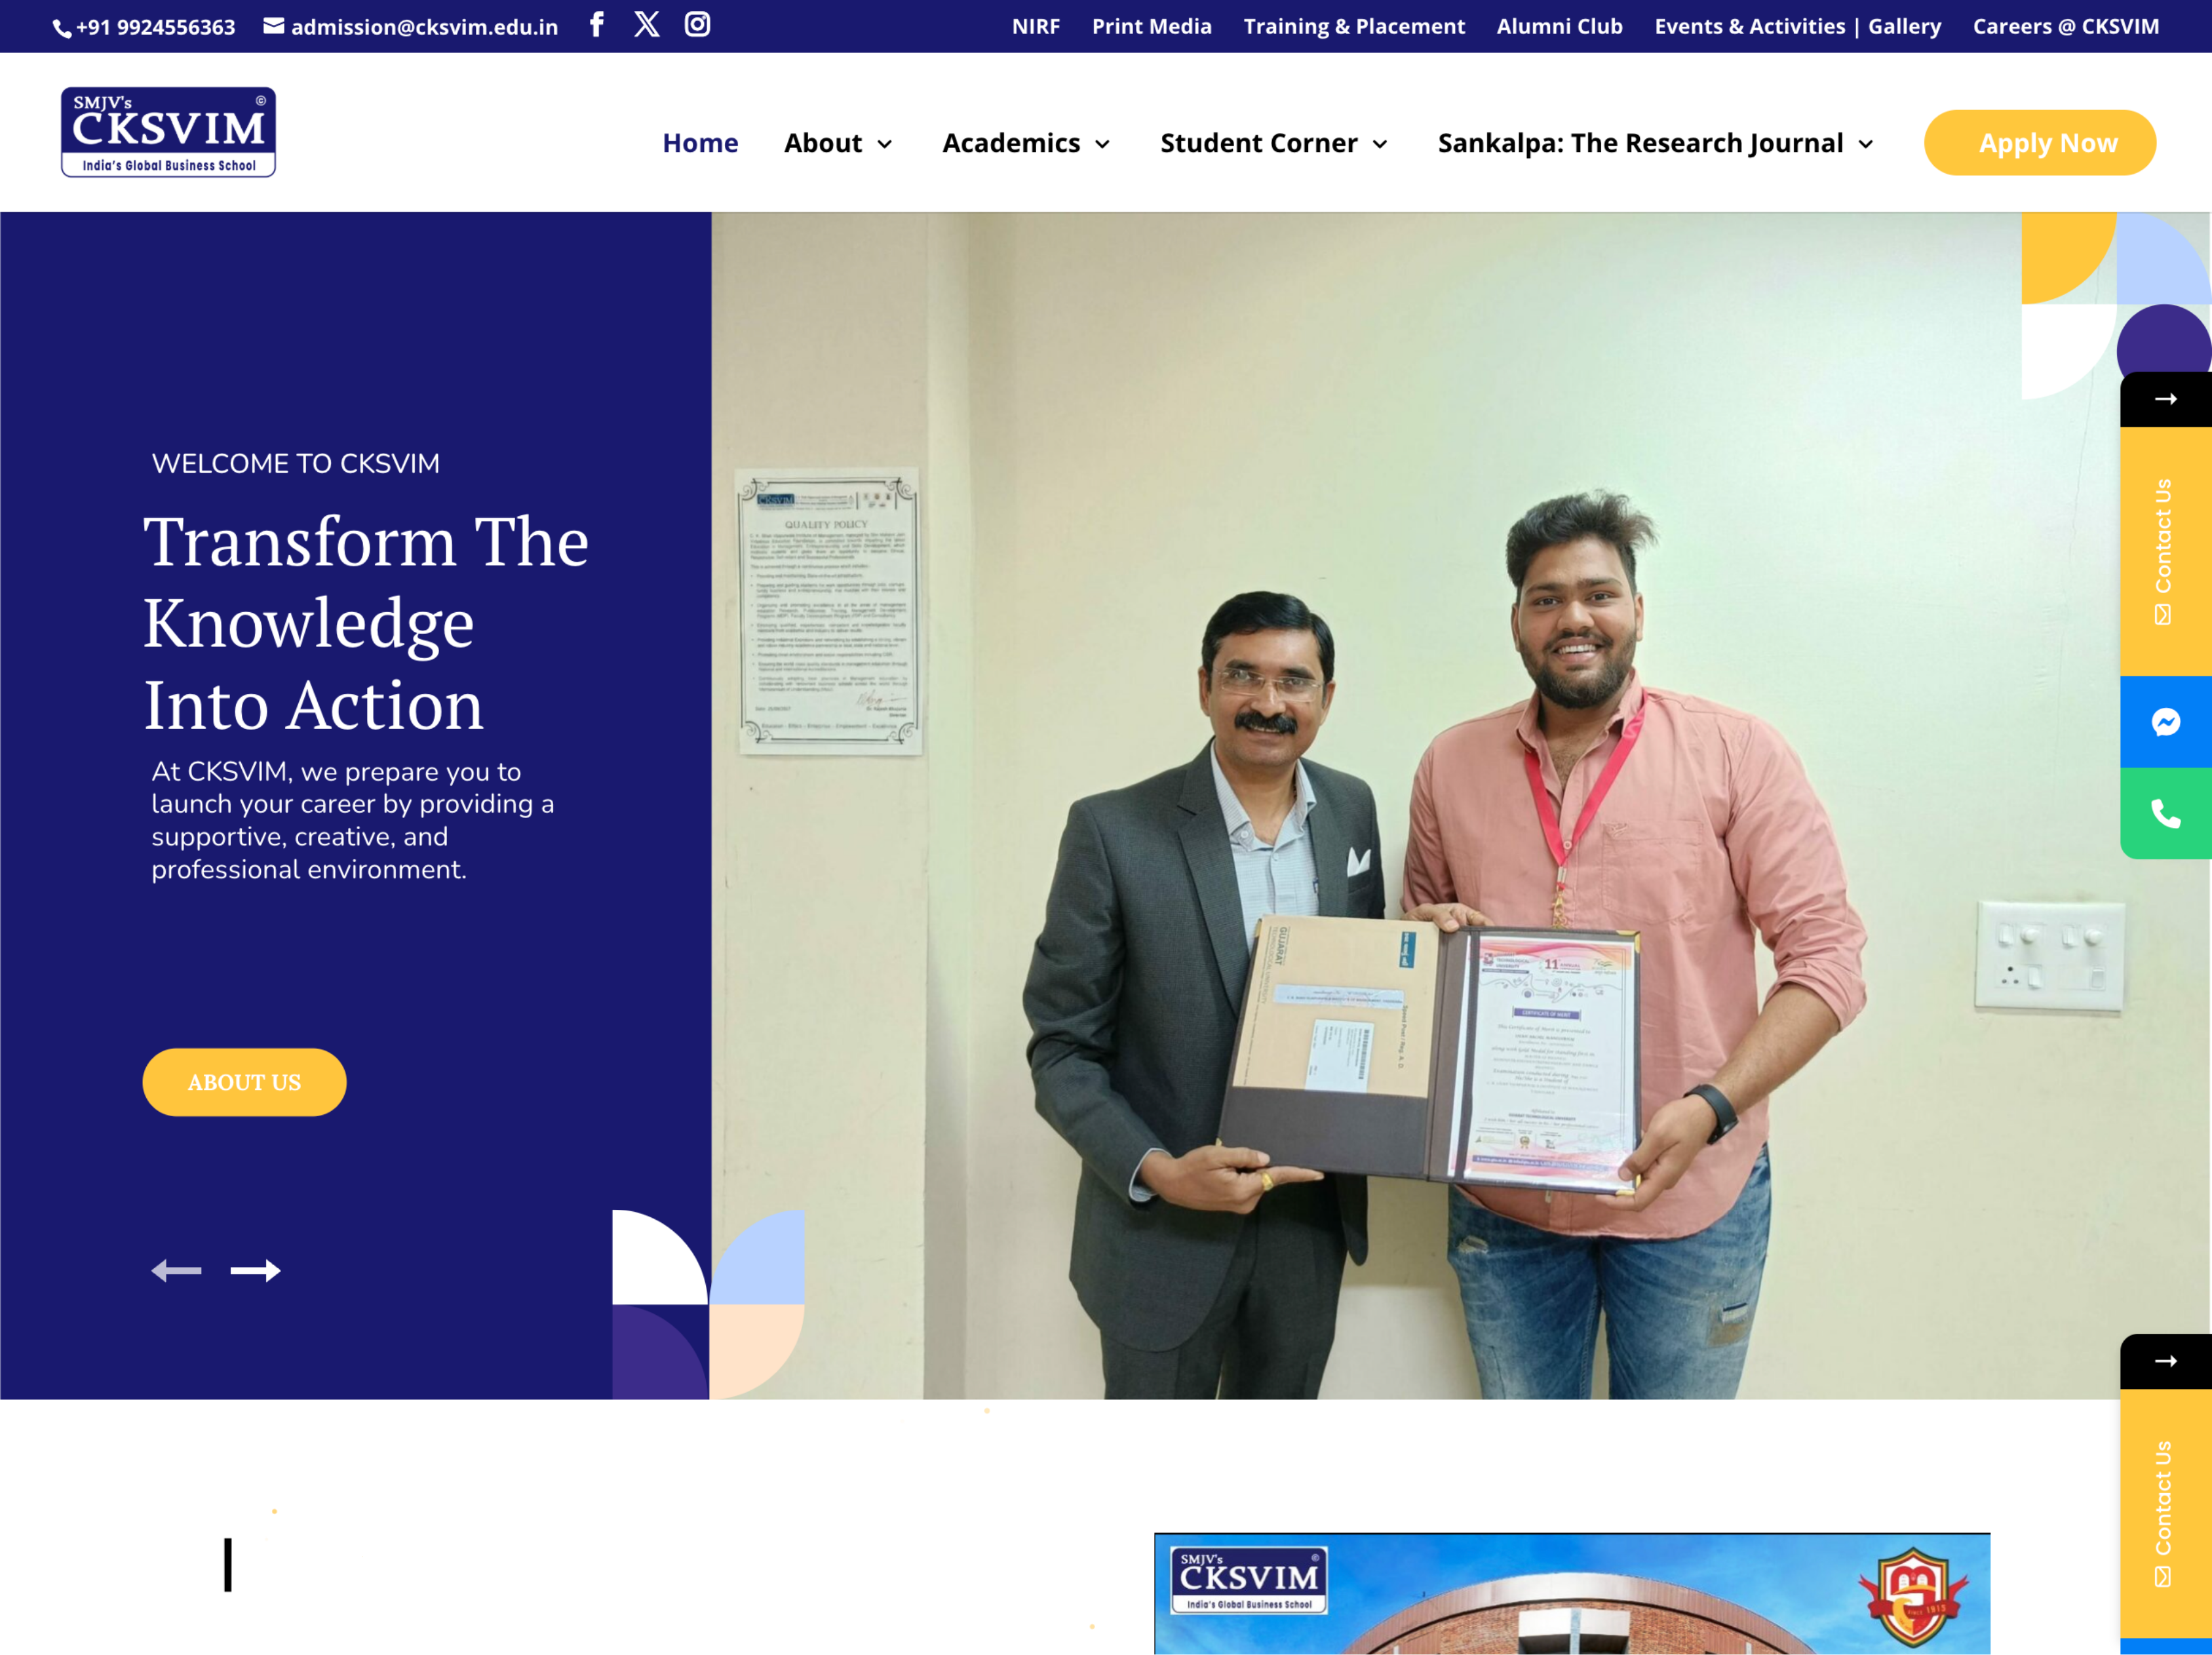Collapse lower side panel with black arrow
2212x1655 pixels.
tap(2166, 1361)
